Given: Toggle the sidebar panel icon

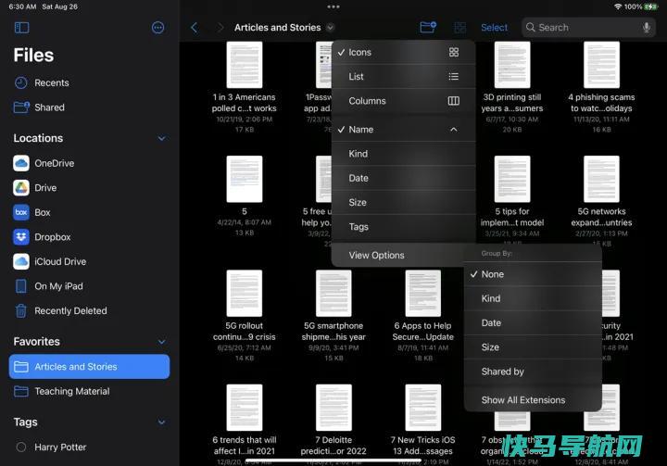Looking at the screenshot, I should [x=21, y=28].
